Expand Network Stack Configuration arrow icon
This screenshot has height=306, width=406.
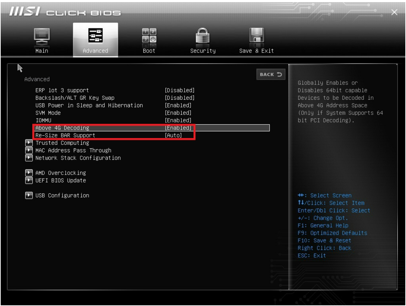[x=29, y=158]
